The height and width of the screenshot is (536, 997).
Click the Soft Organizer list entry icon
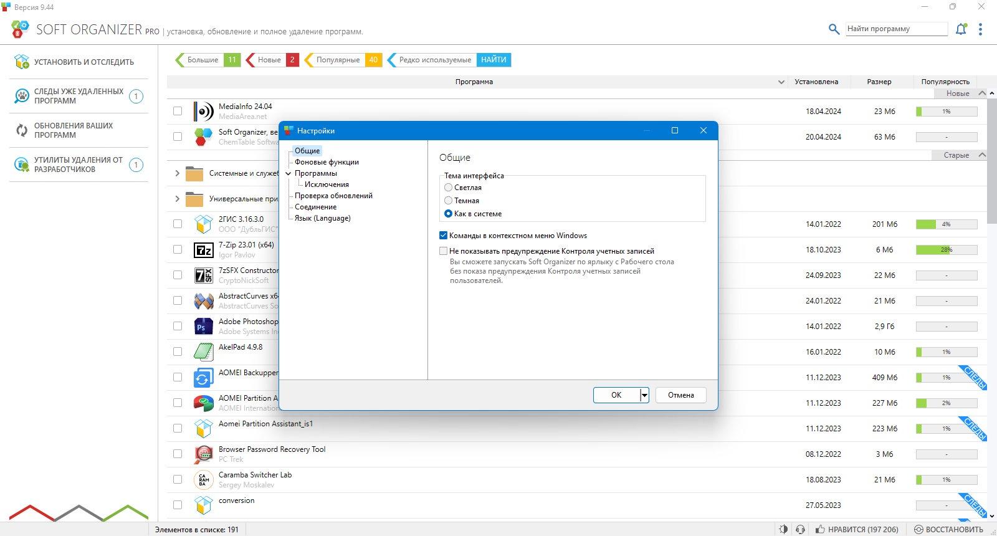coord(203,136)
